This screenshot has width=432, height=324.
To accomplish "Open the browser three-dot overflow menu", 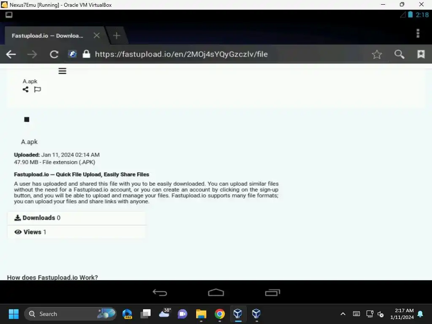I will [418, 33].
